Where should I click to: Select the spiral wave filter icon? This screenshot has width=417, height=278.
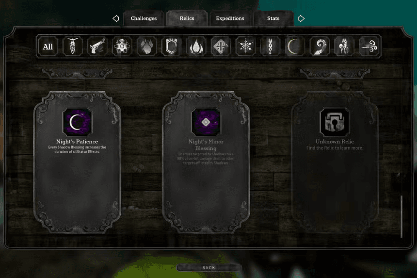pos(320,47)
